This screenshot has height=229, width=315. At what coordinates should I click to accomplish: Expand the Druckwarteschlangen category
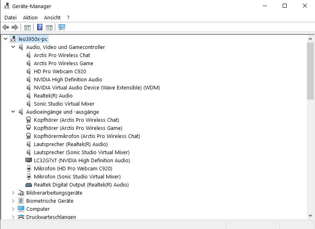click(13, 217)
